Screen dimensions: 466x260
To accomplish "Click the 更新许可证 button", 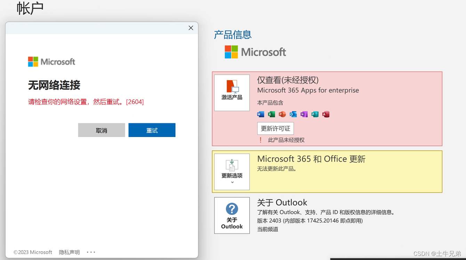I will tap(275, 129).
